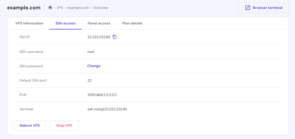Open the Panel access tab
Screen dimensions: 295x139
(99, 24)
